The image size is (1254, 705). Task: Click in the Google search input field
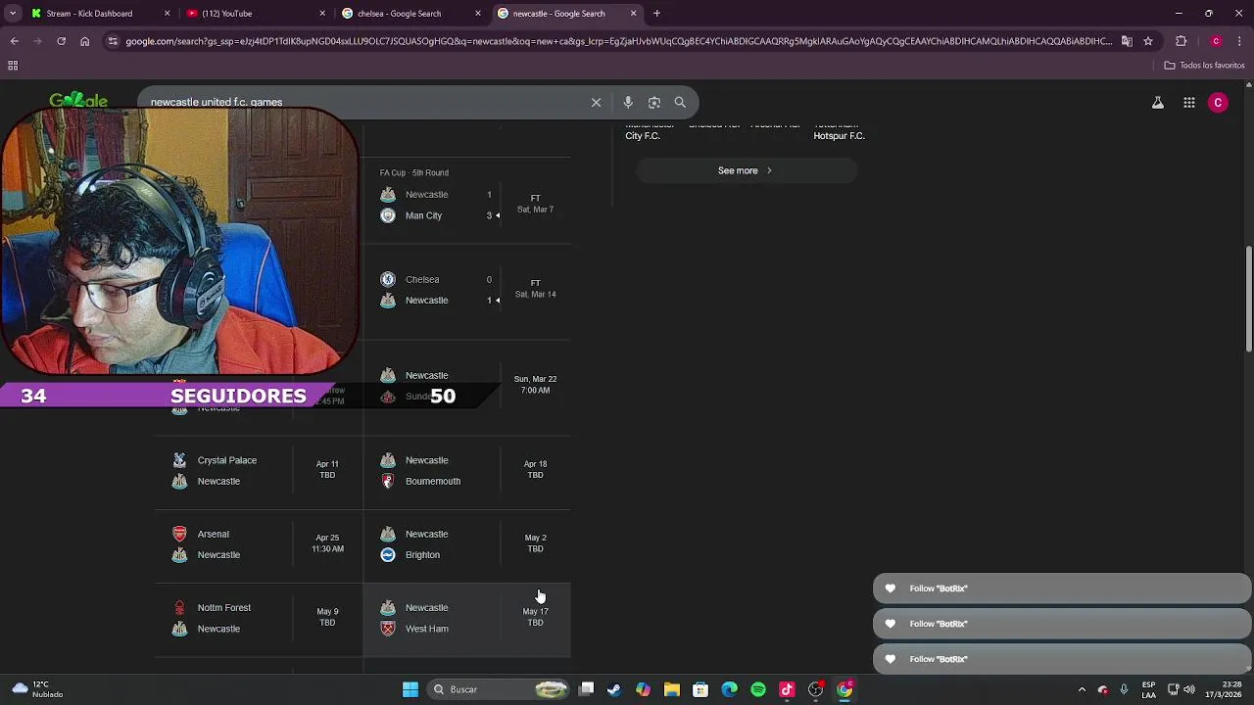click(x=362, y=102)
